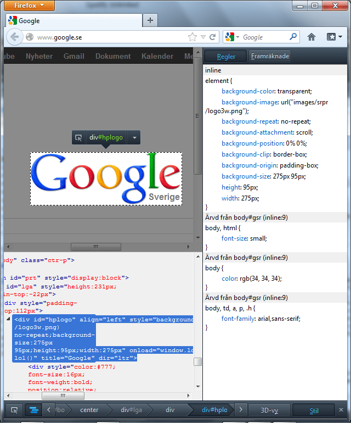The image size is (351, 423).
Task: Click the page scroll right arrow
Action: coord(188,247)
